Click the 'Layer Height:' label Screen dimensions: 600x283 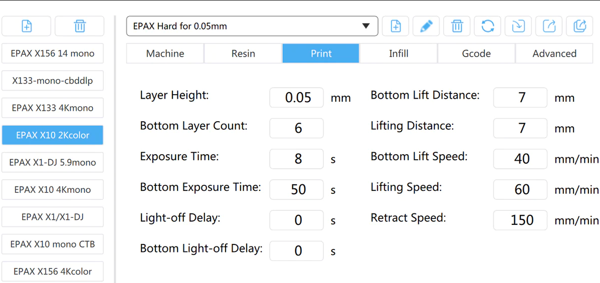(174, 96)
